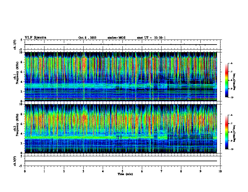The image size is (248, 192).
Task: Click the ch.2 colorbar log(PSD) label
Action: [x=235, y=133]
